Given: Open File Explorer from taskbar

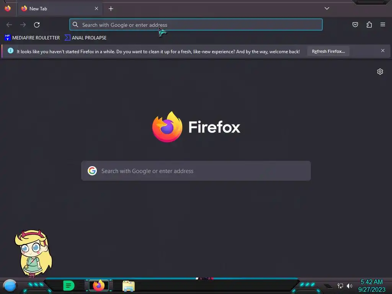Looking at the screenshot, I should (x=129, y=286).
